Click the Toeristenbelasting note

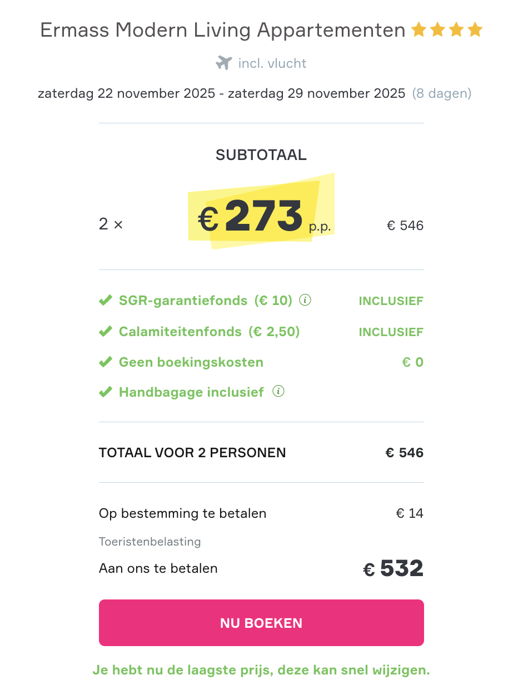(150, 541)
